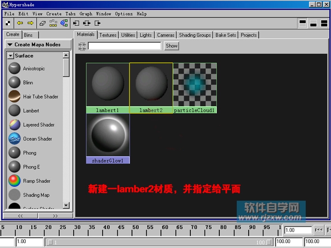Image resolution: width=331 pixels, height=248 pixels.
Task: Show bottom tabs only layout icon
Action: click(x=313, y=23)
